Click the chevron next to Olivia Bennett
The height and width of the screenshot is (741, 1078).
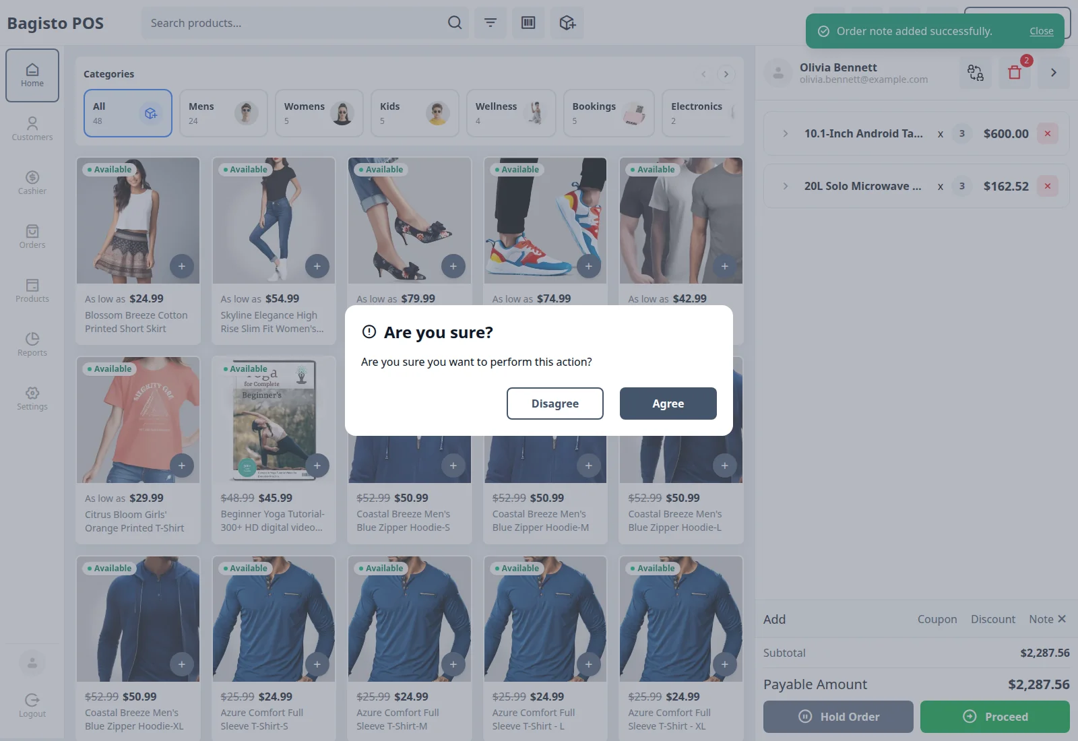pyautogui.click(x=1054, y=73)
